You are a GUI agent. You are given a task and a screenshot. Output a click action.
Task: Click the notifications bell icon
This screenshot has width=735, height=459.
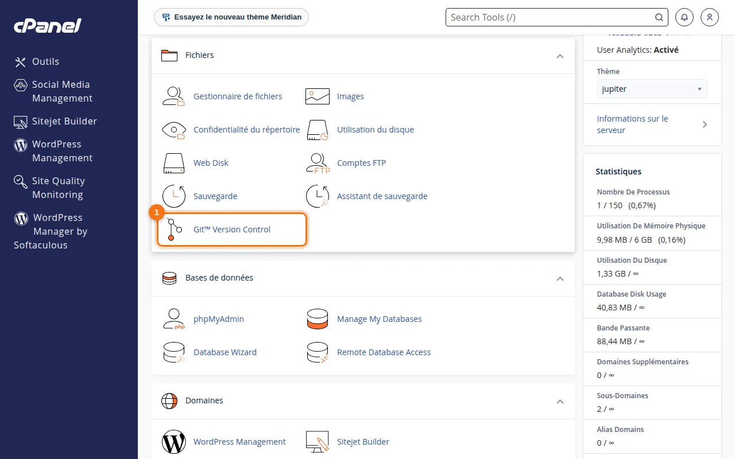click(684, 17)
